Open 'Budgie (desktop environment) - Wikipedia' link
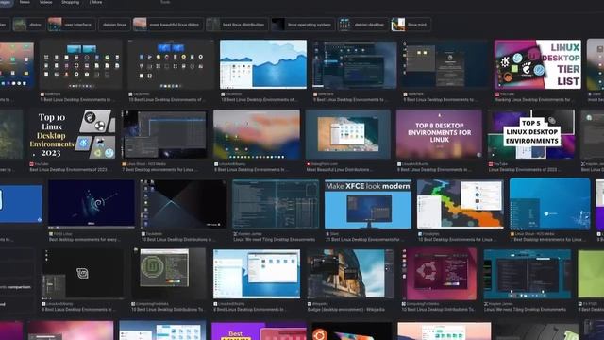The height and width of the screenshot is (340, 604). click(x=346, y=310)
